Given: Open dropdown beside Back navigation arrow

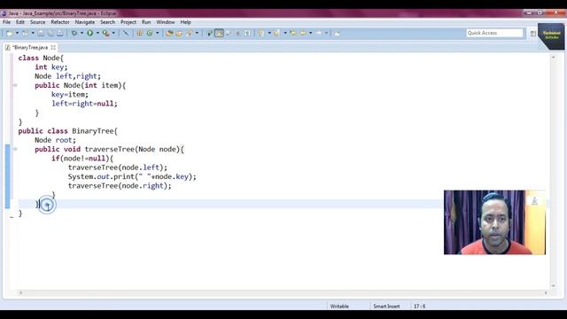Looking at the screenshot, I should (x=311, y=33).
